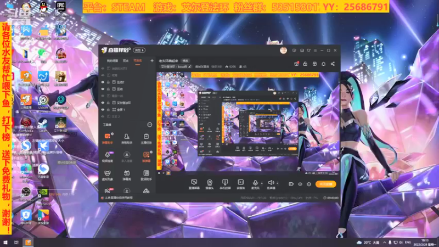This screenshot has height=247, width=439.
Task: Open the message icon next to the avatar
Action: [294, 50]
